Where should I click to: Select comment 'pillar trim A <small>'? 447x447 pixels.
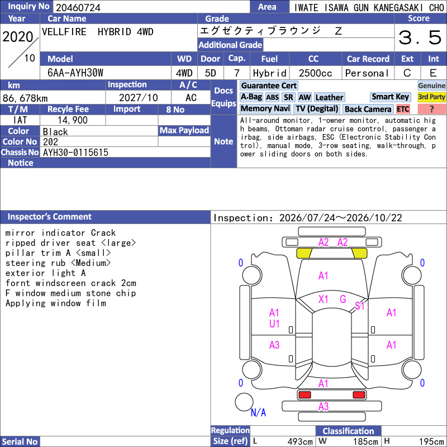point(58,253)
